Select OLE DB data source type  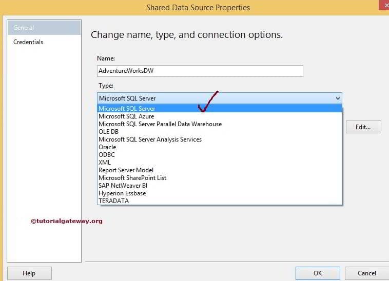coord(219,132)
